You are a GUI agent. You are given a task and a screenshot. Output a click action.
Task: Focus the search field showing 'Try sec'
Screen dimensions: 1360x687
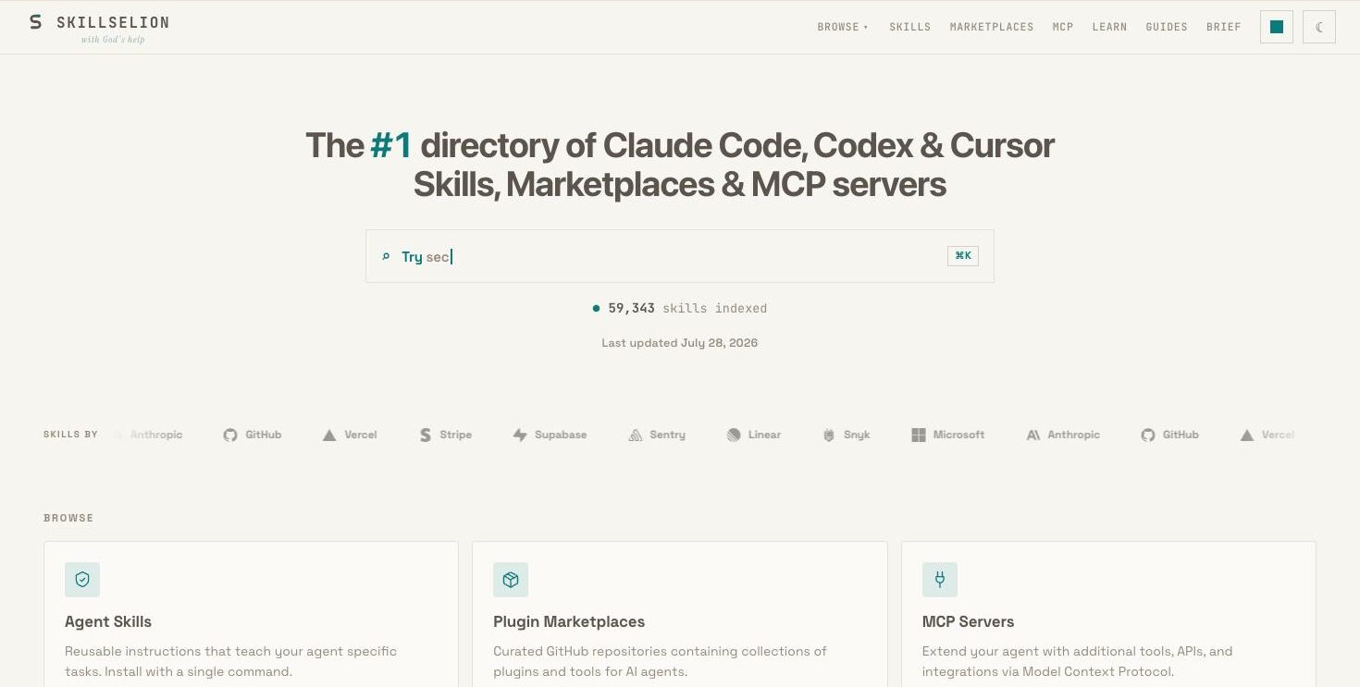[680, 256]
